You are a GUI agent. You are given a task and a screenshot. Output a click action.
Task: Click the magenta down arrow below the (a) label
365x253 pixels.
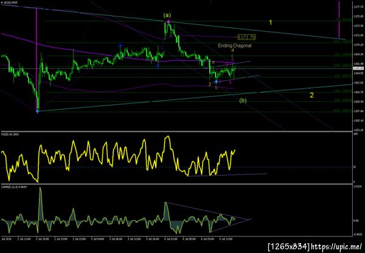tap(168, 22)
